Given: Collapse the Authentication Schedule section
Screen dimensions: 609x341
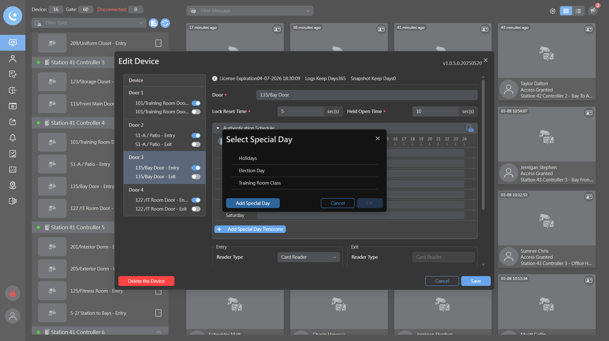Looking at the screenshot, I should pos(218,128).
